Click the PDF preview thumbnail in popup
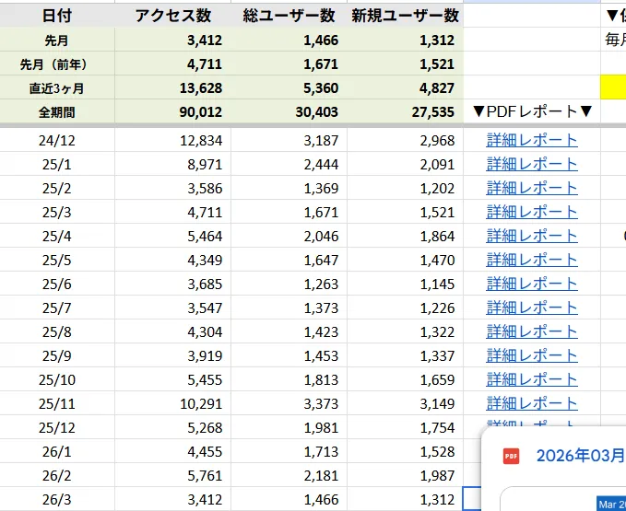 pos(608,503)
